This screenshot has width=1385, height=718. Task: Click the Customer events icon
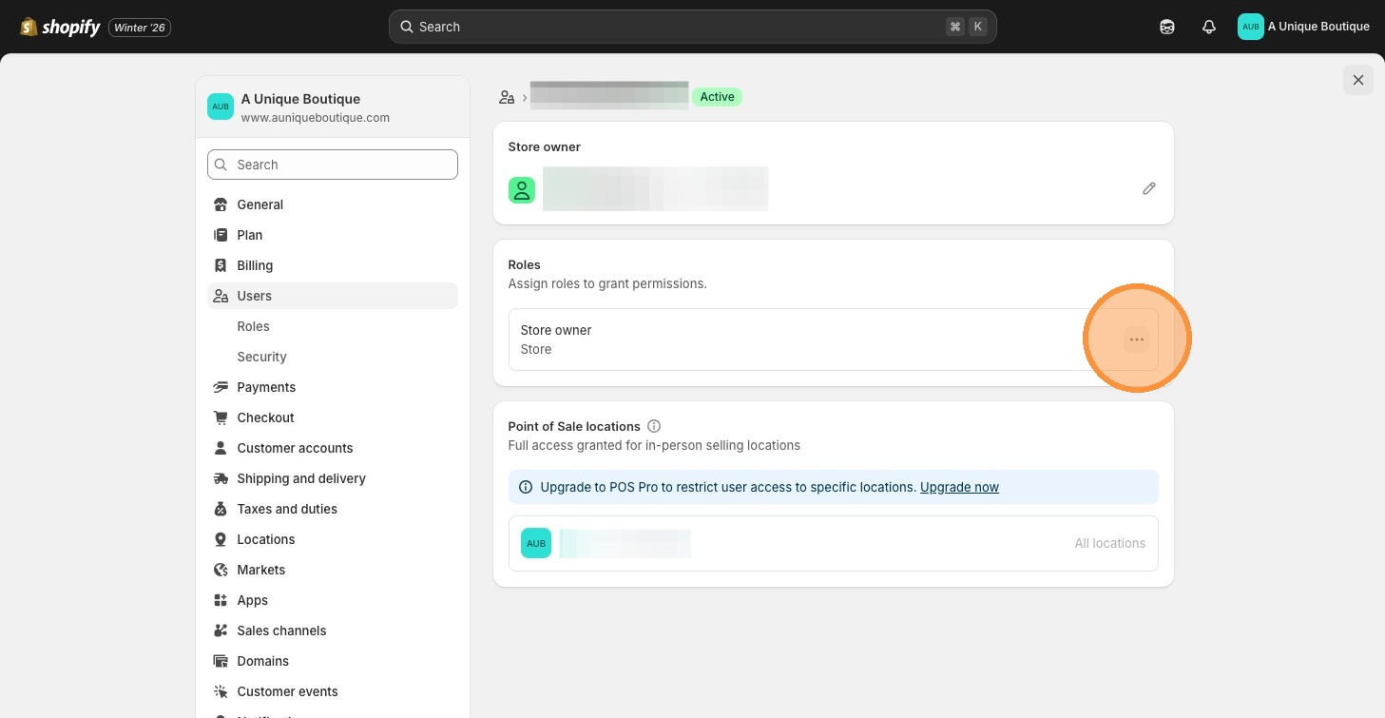tap(221, 691)
